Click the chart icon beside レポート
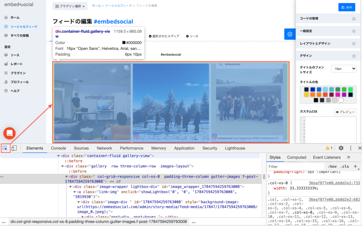Screen dimensions: 362x226 [6, 64]
